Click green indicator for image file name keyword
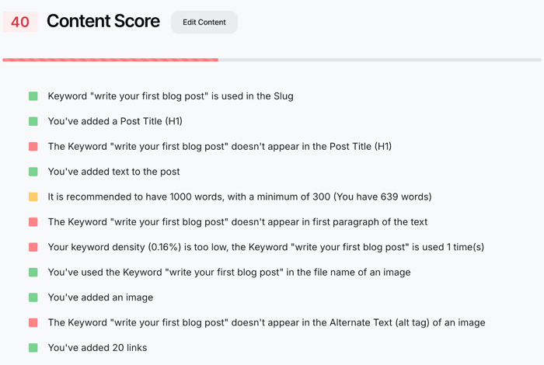 pos(33,273)
